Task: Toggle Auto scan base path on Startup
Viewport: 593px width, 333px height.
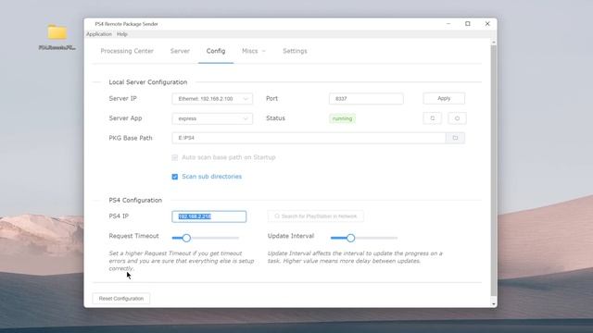Action: 175,157
